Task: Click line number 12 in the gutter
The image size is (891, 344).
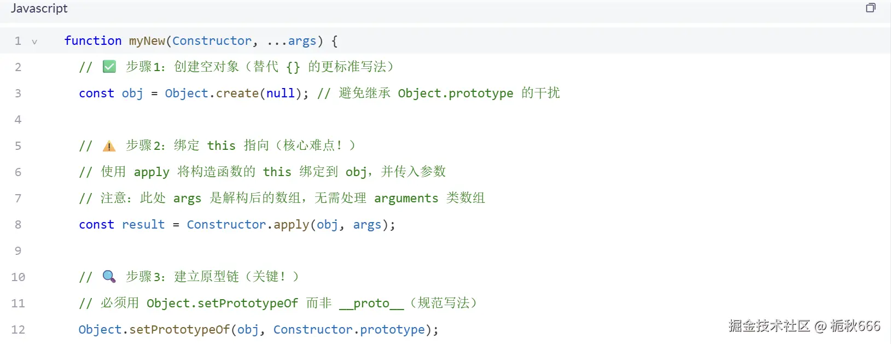Action: point(18,330)
